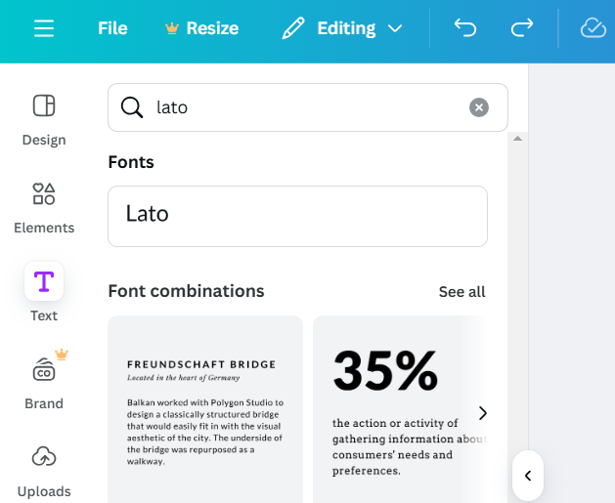Collapse the side panel with chevron

[x=528, y=476]
